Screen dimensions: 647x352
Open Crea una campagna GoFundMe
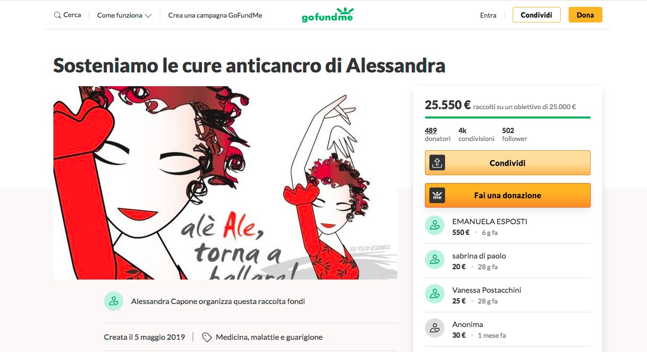click(x=215, y=15)
